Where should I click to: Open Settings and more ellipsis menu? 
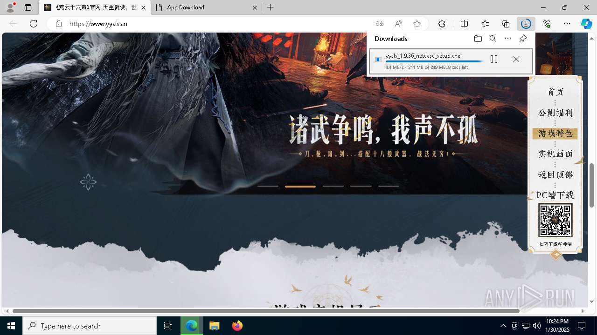click(x=567, y=24)
